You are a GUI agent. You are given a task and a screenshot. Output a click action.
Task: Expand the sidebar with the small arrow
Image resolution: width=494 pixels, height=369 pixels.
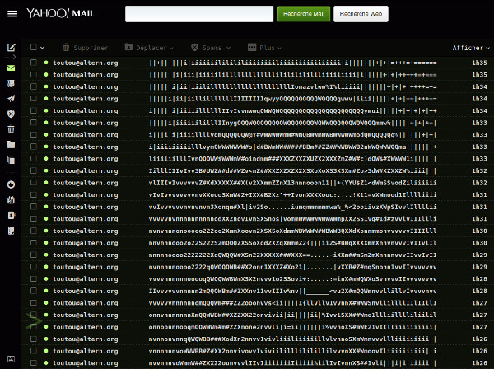[x=12, y=57]
